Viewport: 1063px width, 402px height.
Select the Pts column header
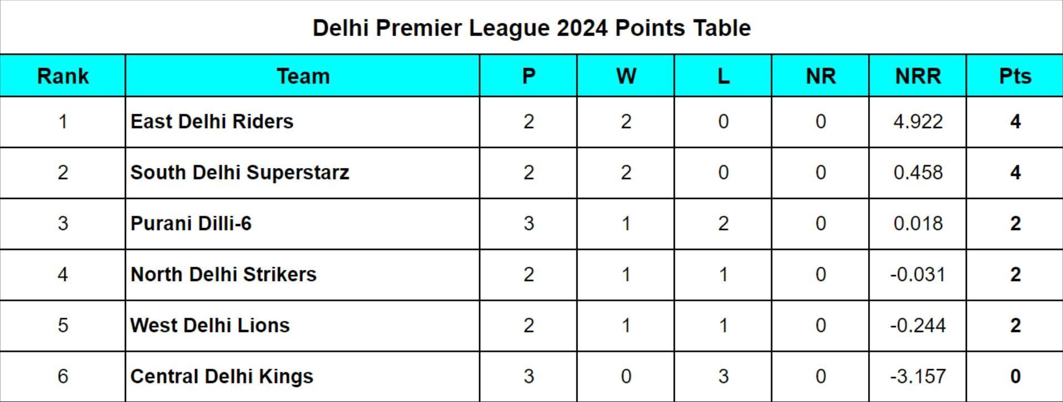pos(1015,76)
